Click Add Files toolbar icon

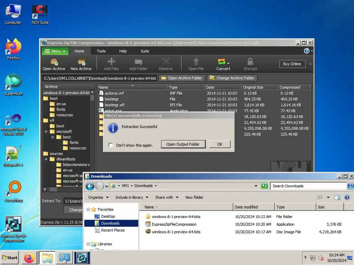[x=111, y=65]
